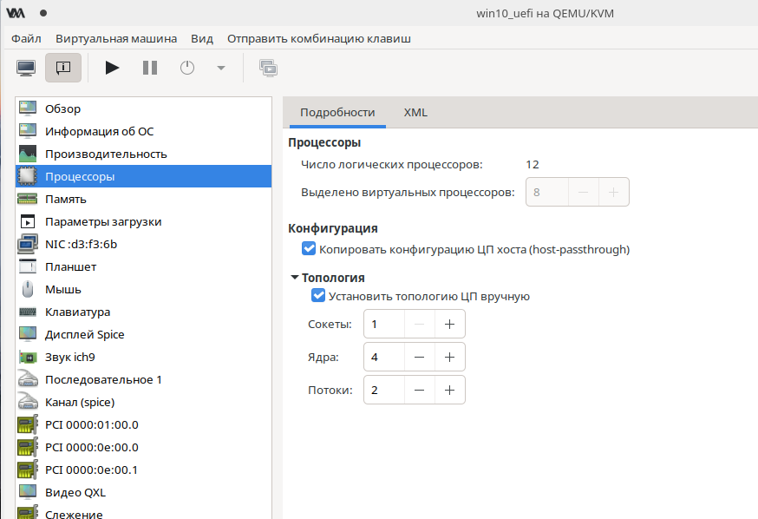The height and width of the screenshot is (519, 758).
Task: Increase the Сокеты sockets count
Action: pos(449,324)
